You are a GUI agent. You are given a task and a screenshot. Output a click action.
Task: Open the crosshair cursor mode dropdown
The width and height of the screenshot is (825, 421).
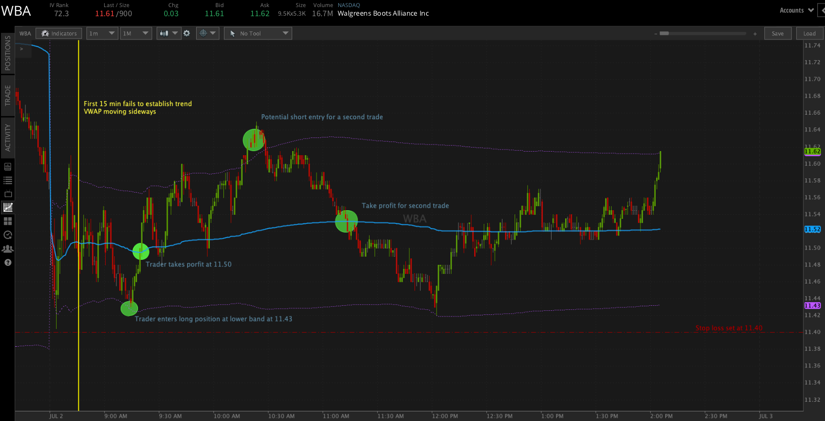(207, 33)
